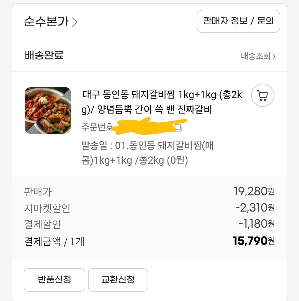This screenshot has height=301, width=299.
Task: Select the 결제금액 / 1개 label
Action: [54, 241]
